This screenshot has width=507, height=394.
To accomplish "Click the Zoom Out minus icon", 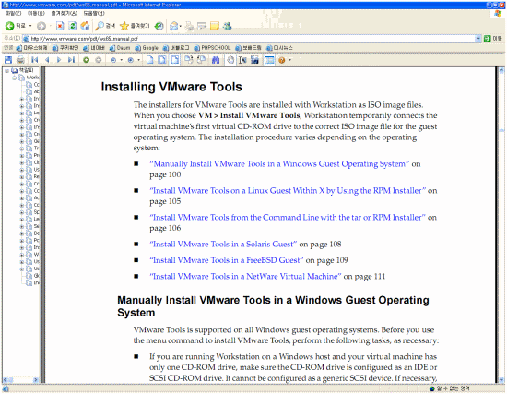I will coord(113,60).
